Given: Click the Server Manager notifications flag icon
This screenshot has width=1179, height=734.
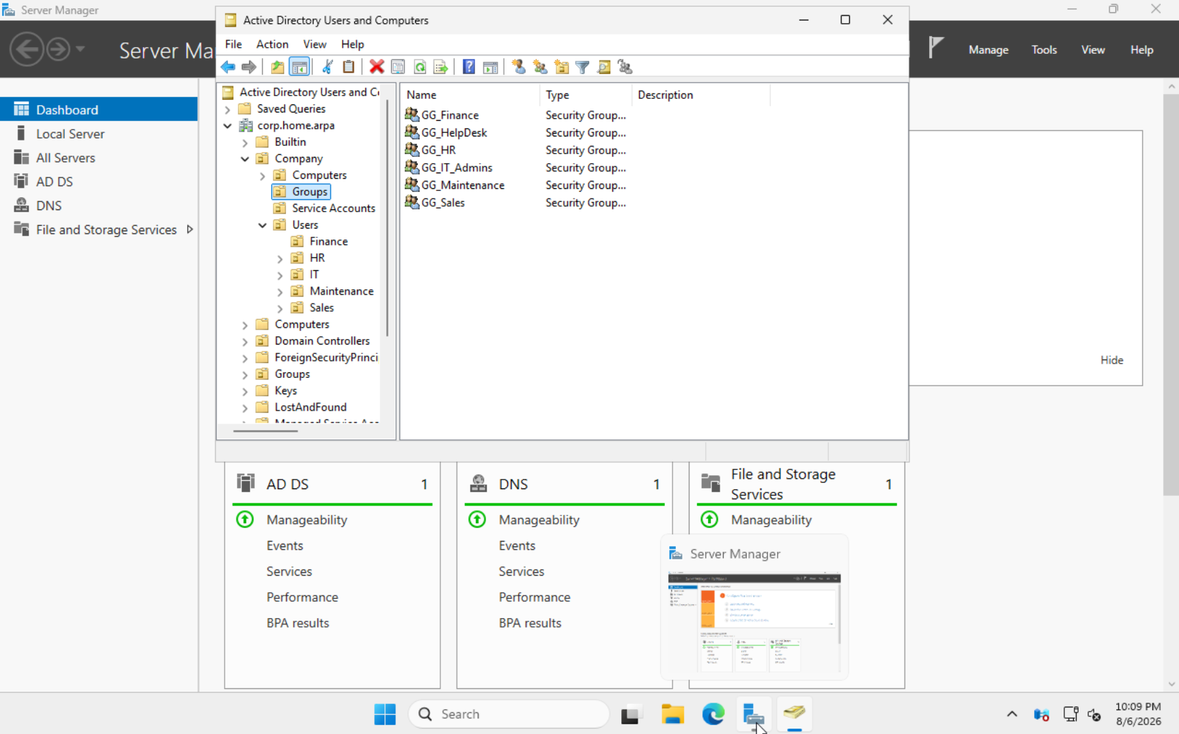Looking at the screenshot, I should click(x=936, y=48).
